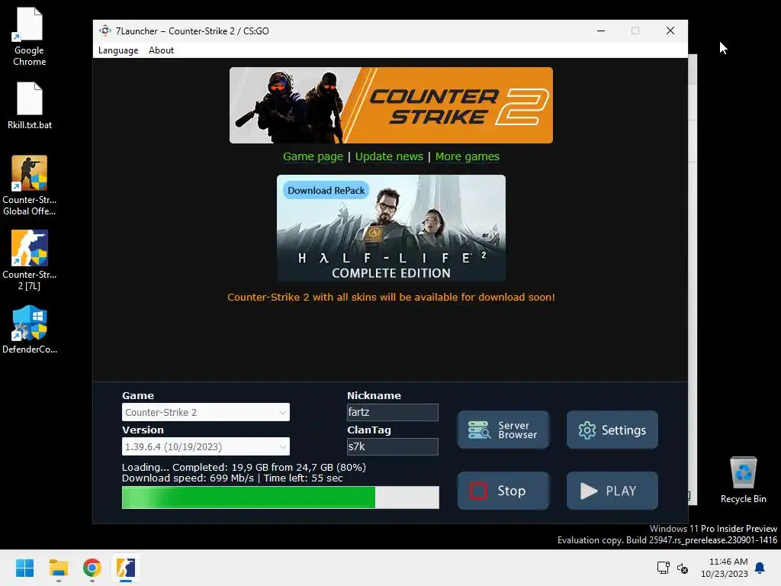Image resolution: width=781 pixels, height=586 pixels.
Task: Click the red Stop square icon
Action: (x=478, y=491)
